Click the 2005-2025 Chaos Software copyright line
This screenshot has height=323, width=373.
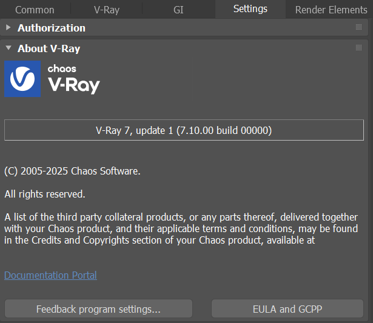72,171
